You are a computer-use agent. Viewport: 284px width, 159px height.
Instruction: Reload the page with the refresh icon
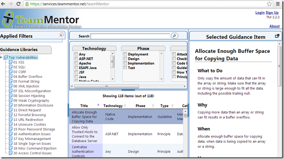coord(19,4)
